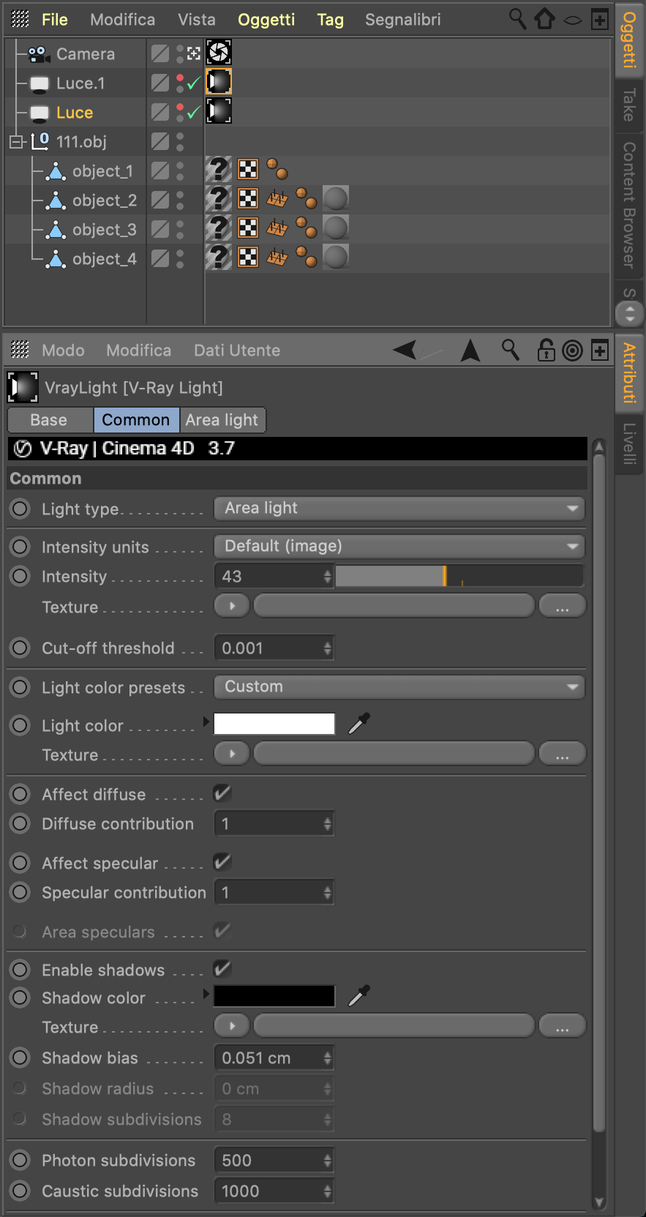646x1217 pixels.
Task: Open the Modo menu in Attributes
Action: tap(63, 351)
